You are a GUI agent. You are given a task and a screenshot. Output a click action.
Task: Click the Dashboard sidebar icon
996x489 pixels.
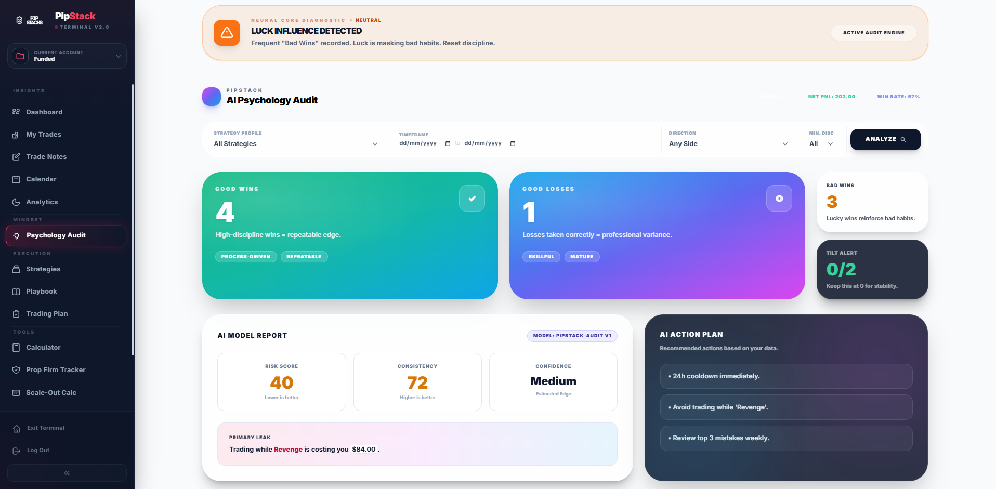(16, 112)
